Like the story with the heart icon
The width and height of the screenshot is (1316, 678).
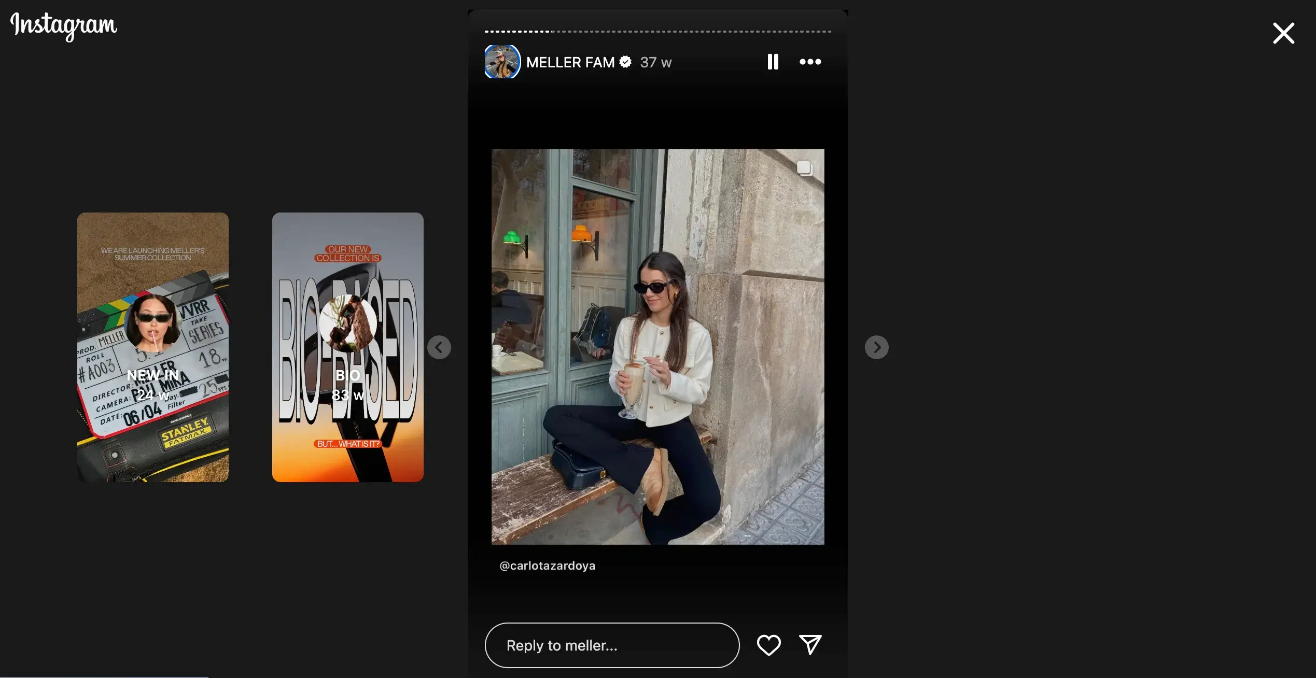click(768, 645)
